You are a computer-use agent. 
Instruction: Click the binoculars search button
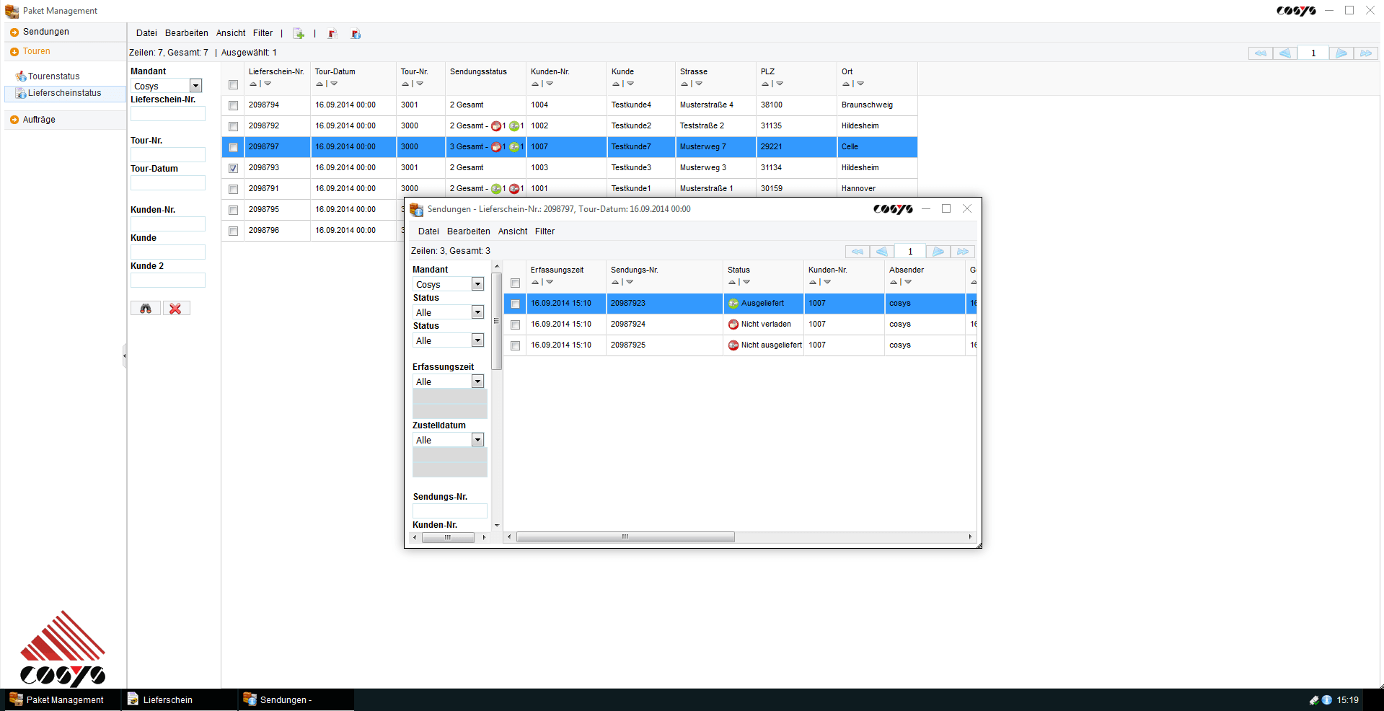click(x=146, y=309)
